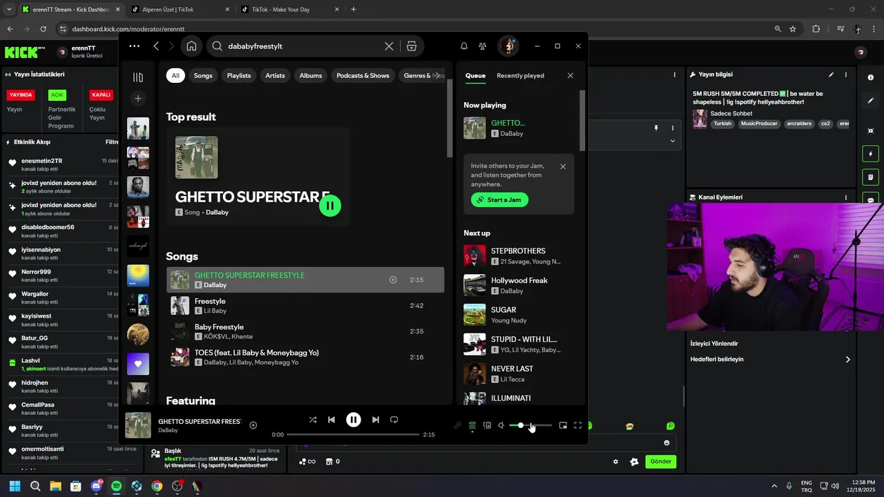The height and width of the screenshot is (497, 884).
Task: Mute the Spotify volume
Action: tap(501, 425)
